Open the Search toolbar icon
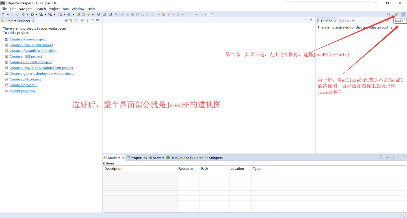The height and width of the screenshot is (218, 407). coord(388,14)
